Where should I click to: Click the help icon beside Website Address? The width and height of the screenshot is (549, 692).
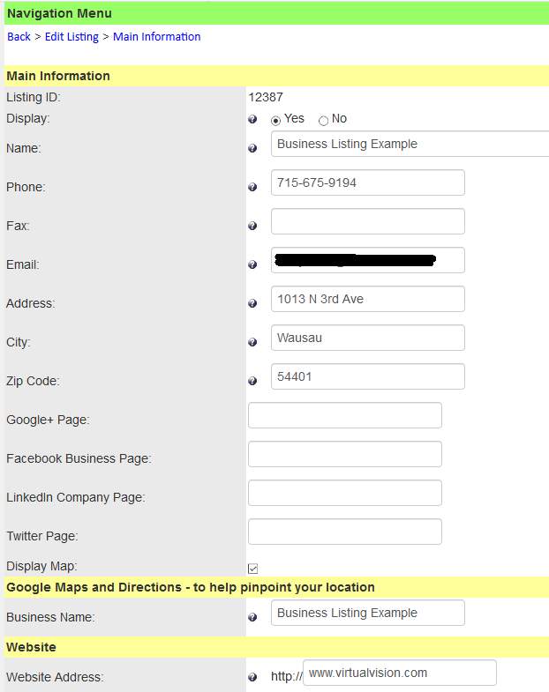(x=252, y=677)
